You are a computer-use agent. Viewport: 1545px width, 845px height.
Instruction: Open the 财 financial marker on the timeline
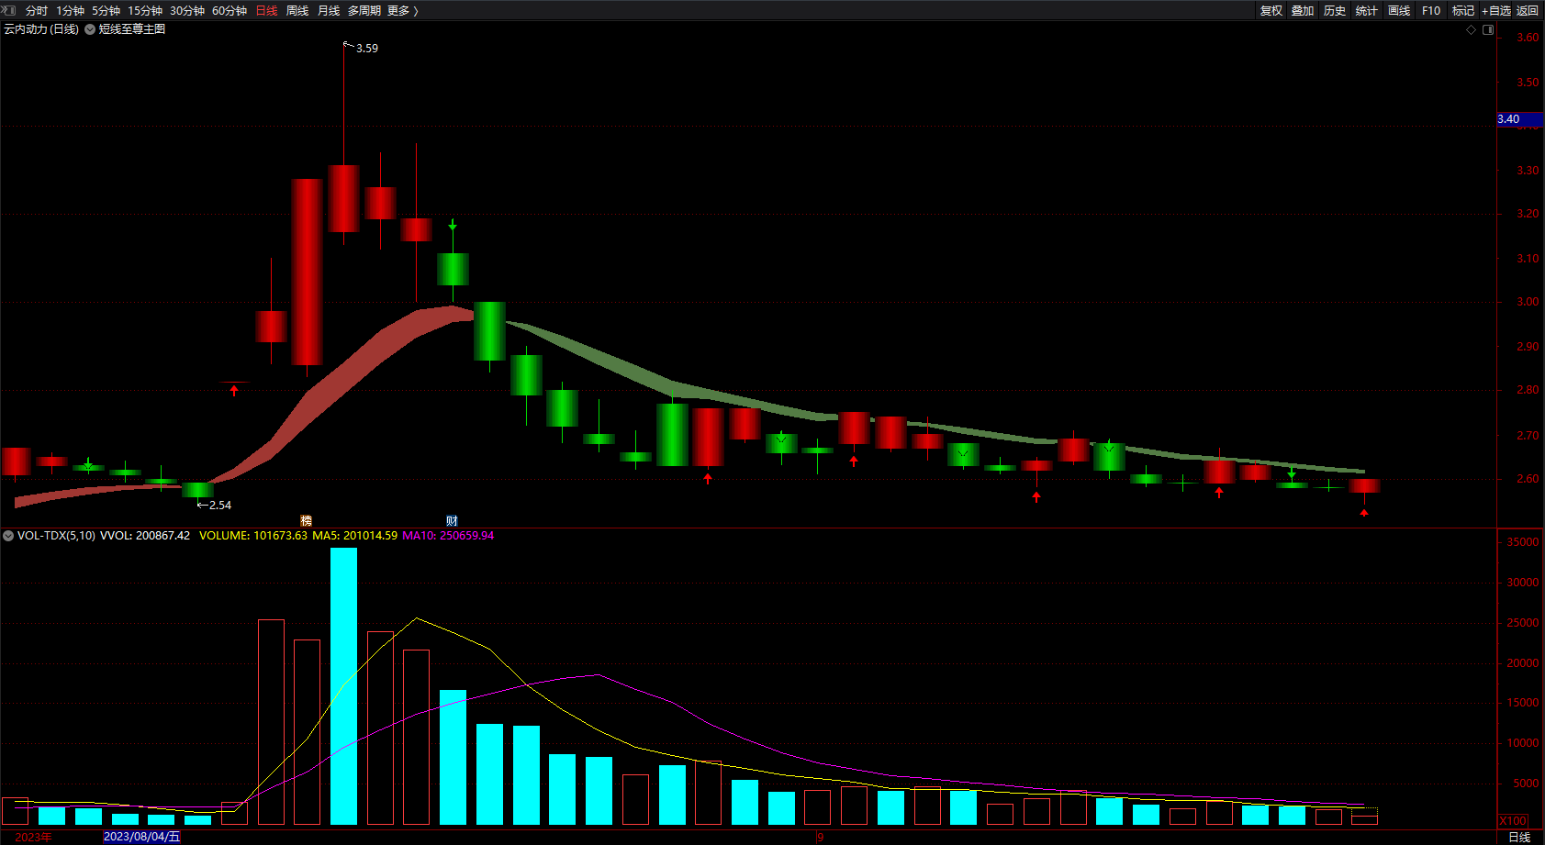coord(452,520)
